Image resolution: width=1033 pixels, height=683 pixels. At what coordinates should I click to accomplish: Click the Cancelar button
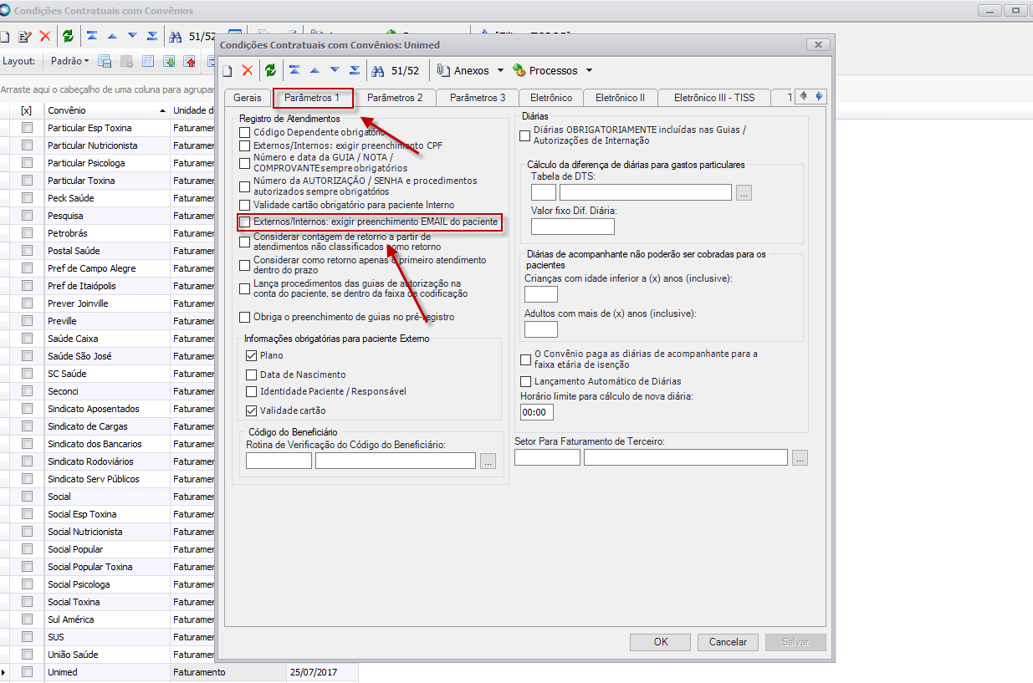pyautogui.click(x=728, y=642)
